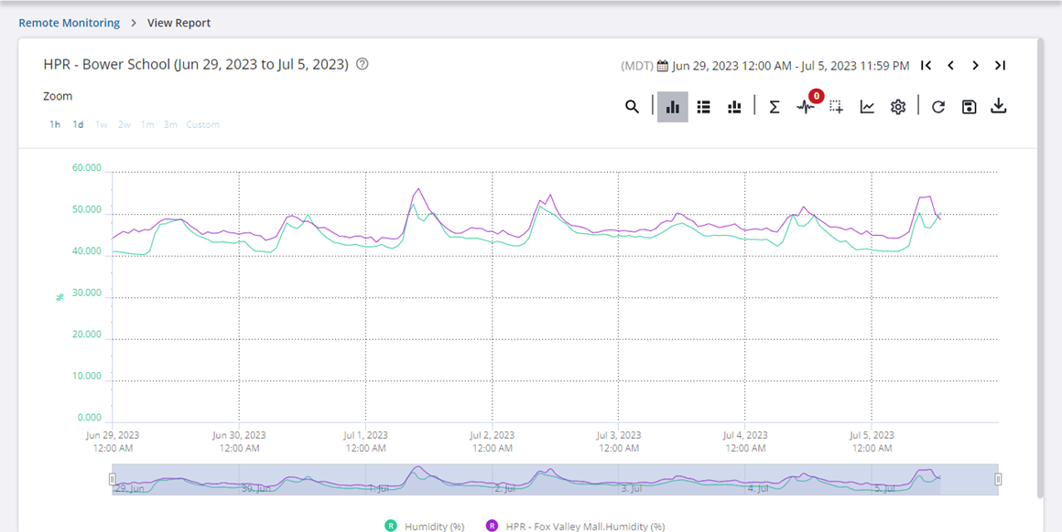
Task: Click the left handle of range navigator
Action: point(113,479)
